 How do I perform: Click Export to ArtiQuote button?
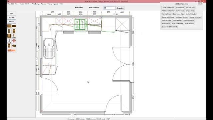tap(168, 17)
